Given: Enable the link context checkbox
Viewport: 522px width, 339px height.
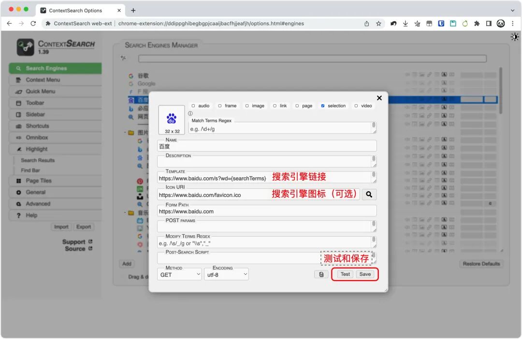Looking at the screenshot, I should click(275, 106).
